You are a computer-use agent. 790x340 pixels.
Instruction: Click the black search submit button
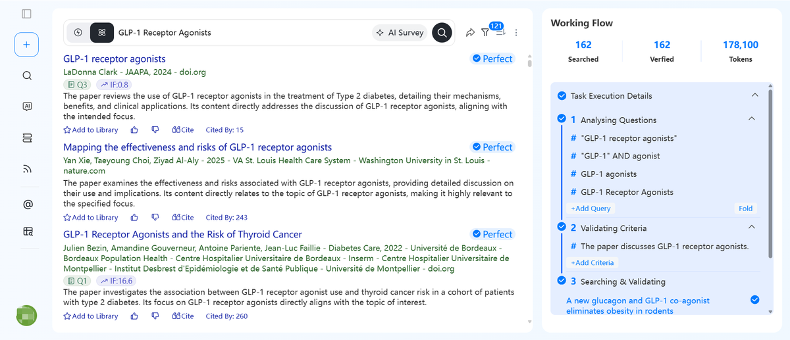pos(442,32)
